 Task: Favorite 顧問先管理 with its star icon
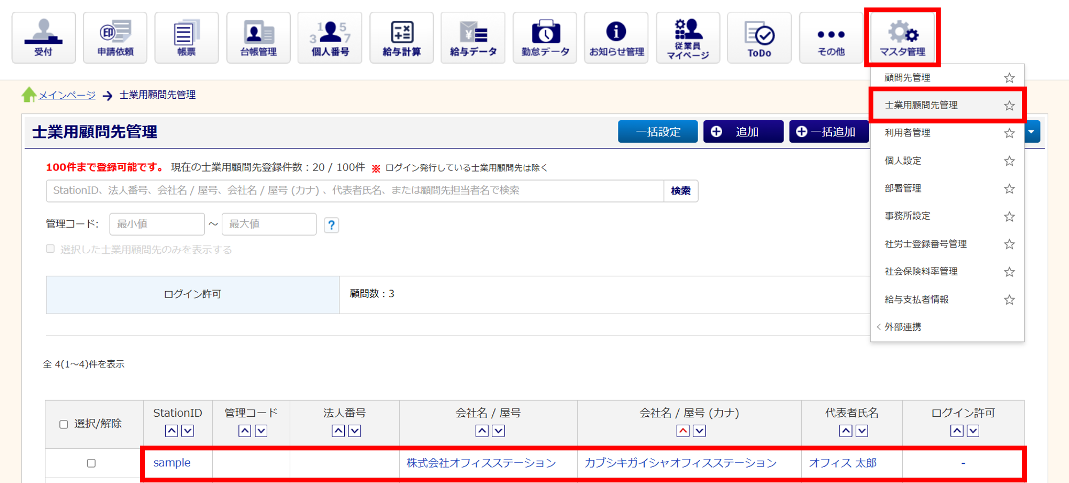click(1009, 78)
